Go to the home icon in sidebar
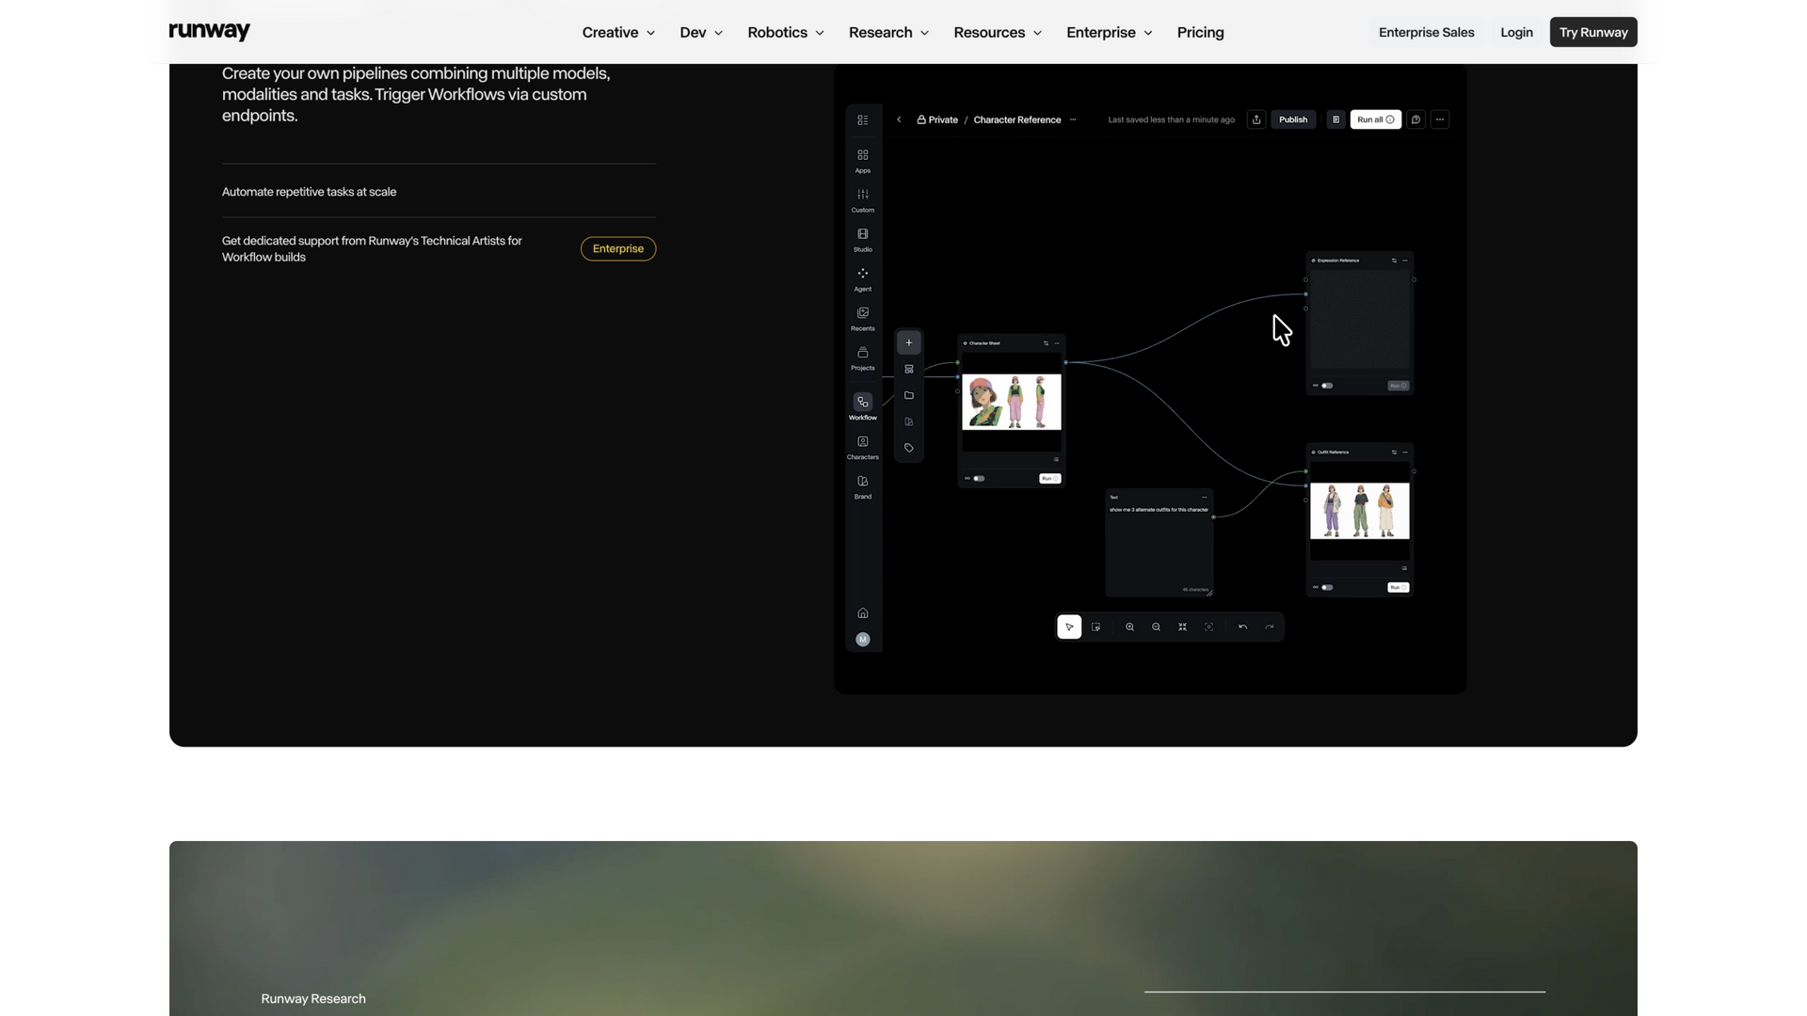 pos(862,613)
